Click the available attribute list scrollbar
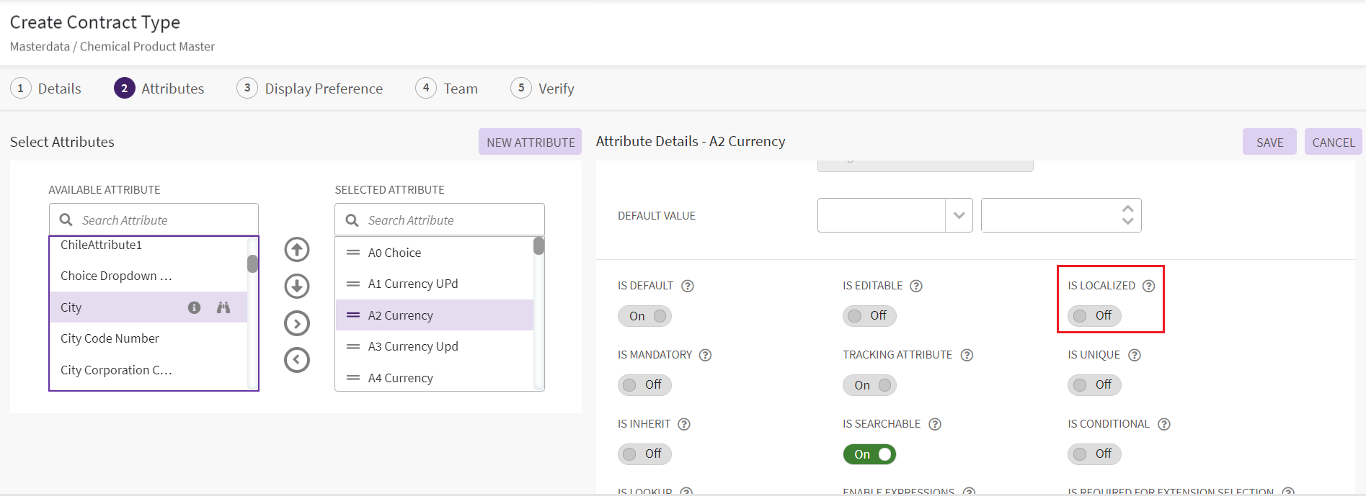This screenshot has height=496, width=1366. [252, 264]
